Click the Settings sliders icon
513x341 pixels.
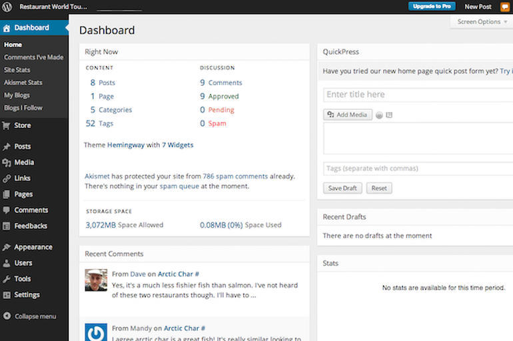pyautogui.click(x=6, y=295)
